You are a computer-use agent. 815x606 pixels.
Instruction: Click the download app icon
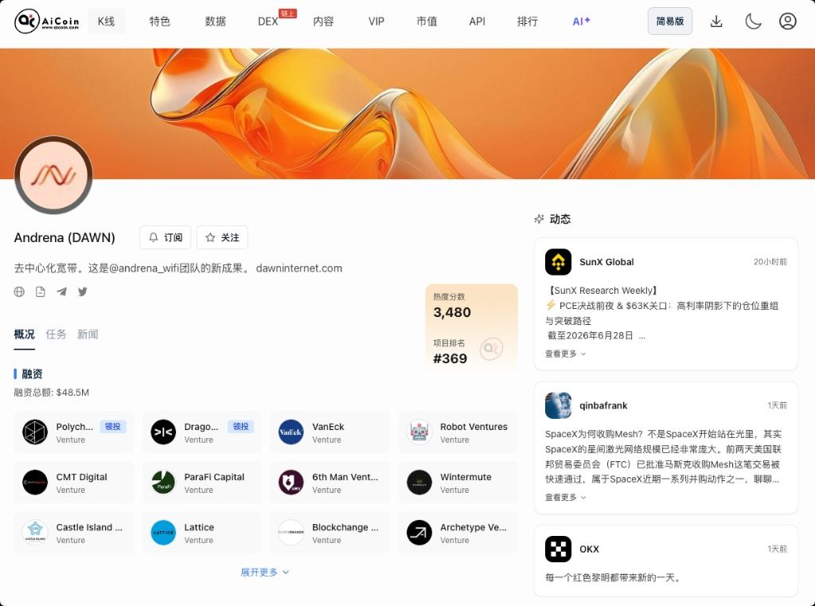[x=716, y=22]
